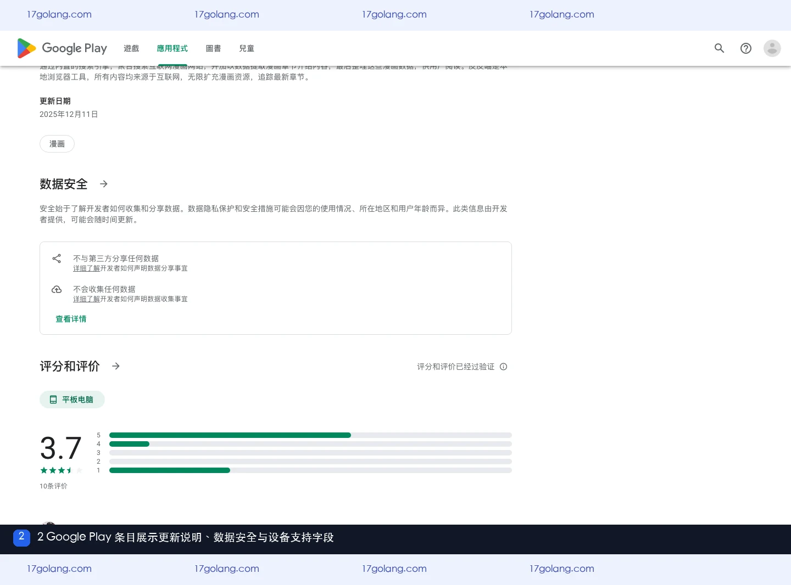Select the 5-star rating bar
This screenshot has width=791, height=585.
pyautogui.click(x=310, y=435)
